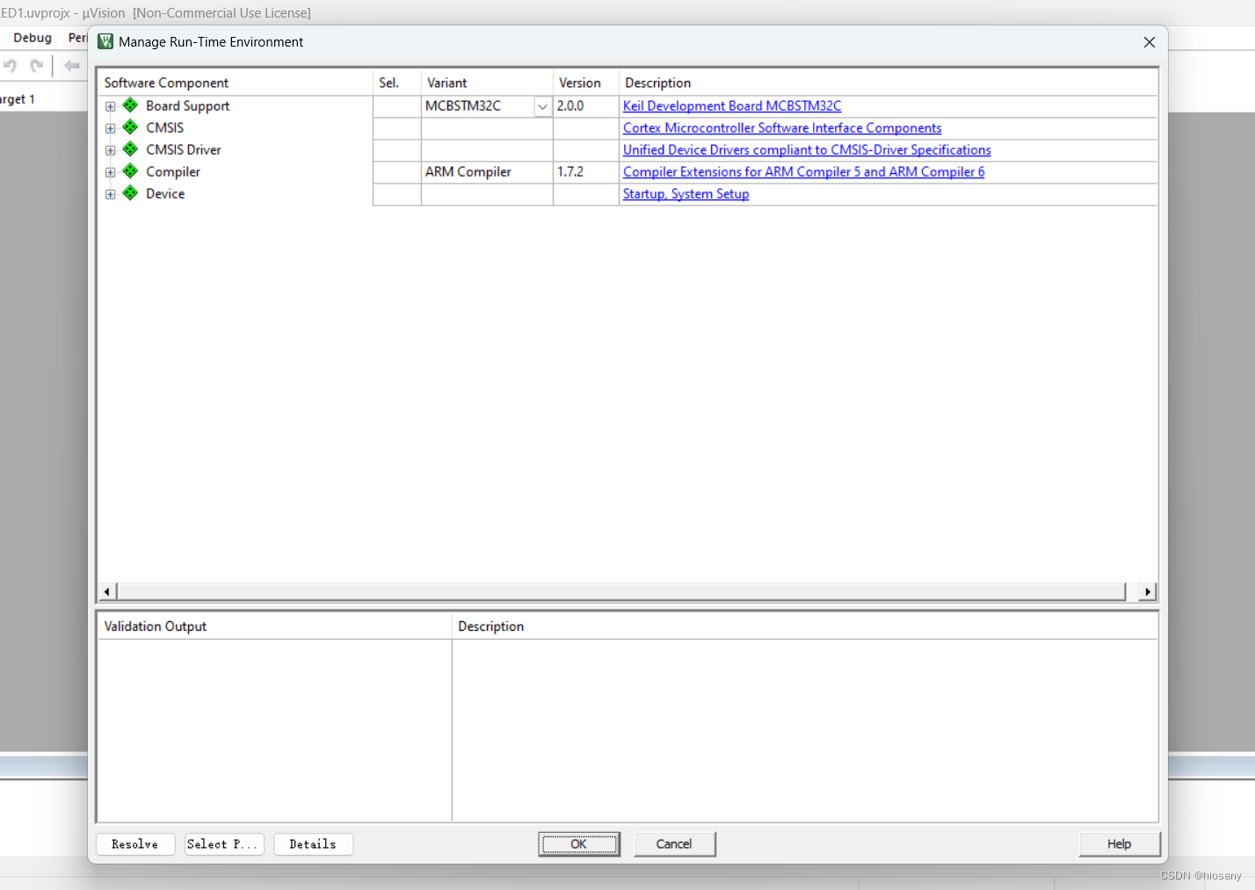Screen dimensions: 1255x890
Task: Click the Resolve button
Action: [x=135, y=844]
